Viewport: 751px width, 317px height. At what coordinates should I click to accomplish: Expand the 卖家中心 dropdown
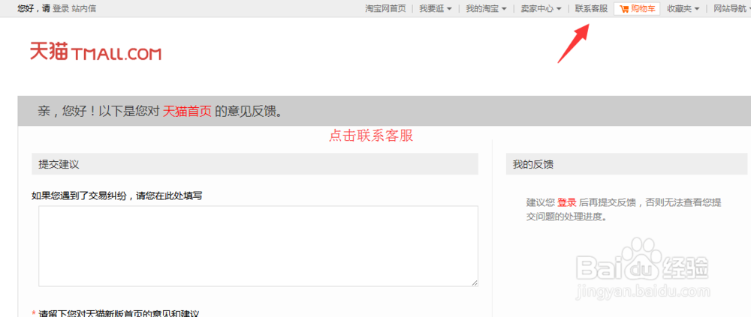click(x=541, y=8)
